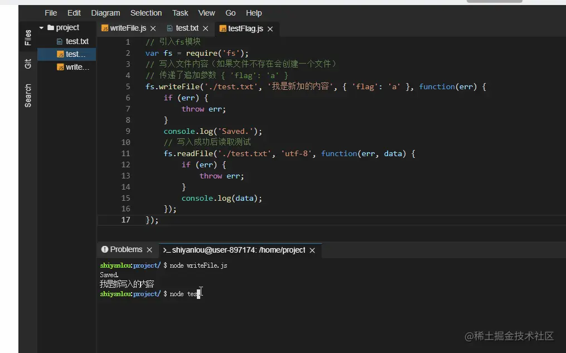Open the View menu
The width and height of the screenshot is (566, 353).
(206, 13)
